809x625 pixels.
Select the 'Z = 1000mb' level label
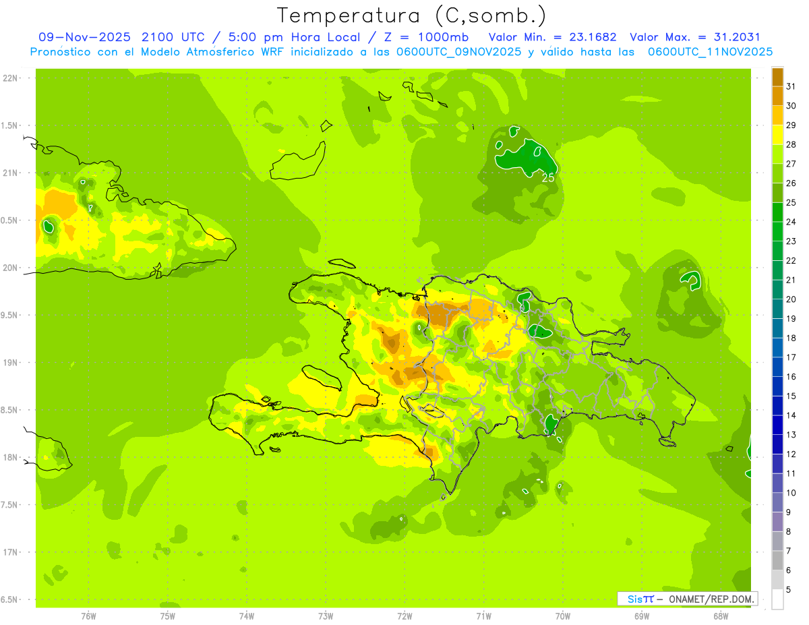point(428,37)
